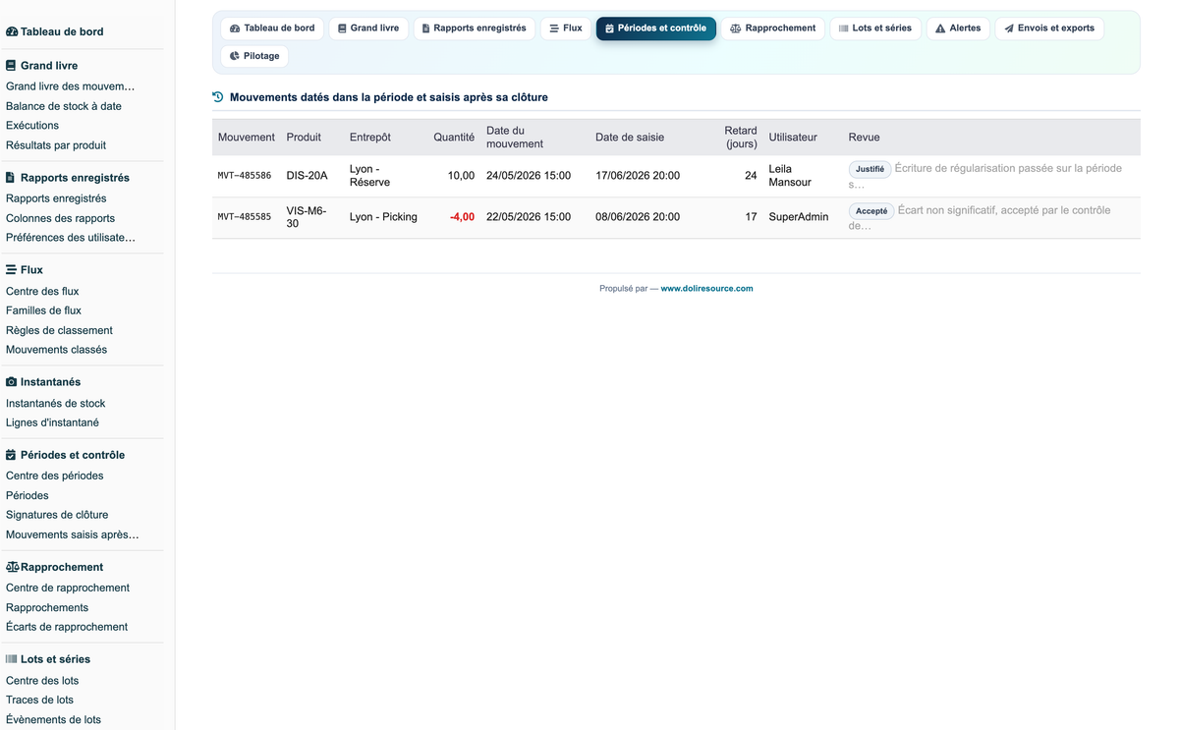Open Centre des lots
Viewport: 1179px width, 730px height.
[42, 680]
